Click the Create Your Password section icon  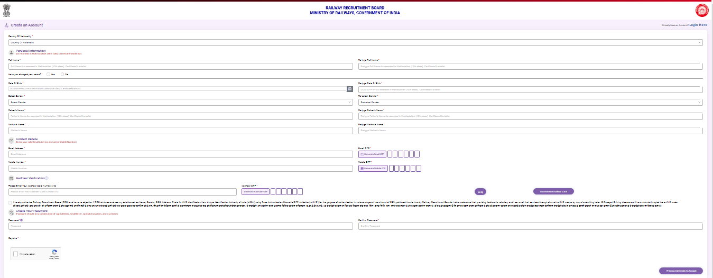click(x=11, y=212)
